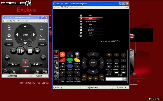Click fast-forward button in Xtreamer window
The height and width of the screenshot is (101, 163).
point(43,58)
